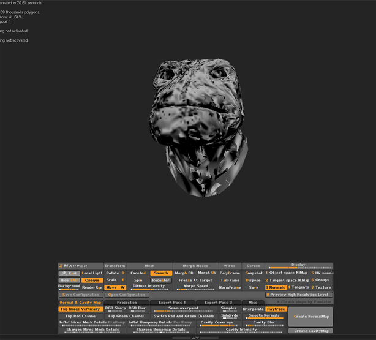Adjust the Samples slider
The image size is (376, 340).
pyautogui.click(x=229, y=309)
